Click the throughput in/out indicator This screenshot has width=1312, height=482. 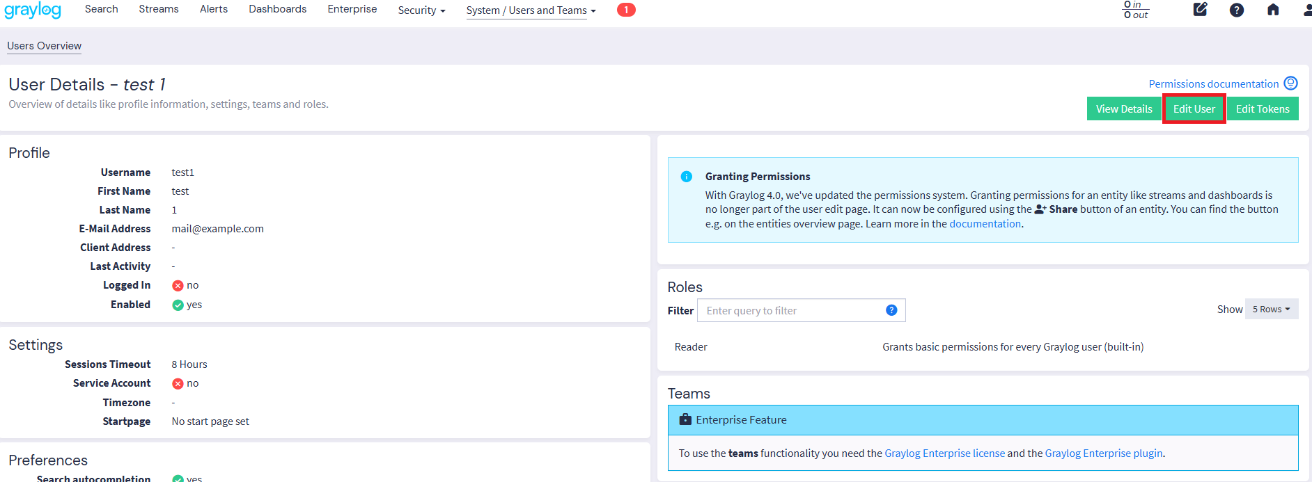[1135, 10]
